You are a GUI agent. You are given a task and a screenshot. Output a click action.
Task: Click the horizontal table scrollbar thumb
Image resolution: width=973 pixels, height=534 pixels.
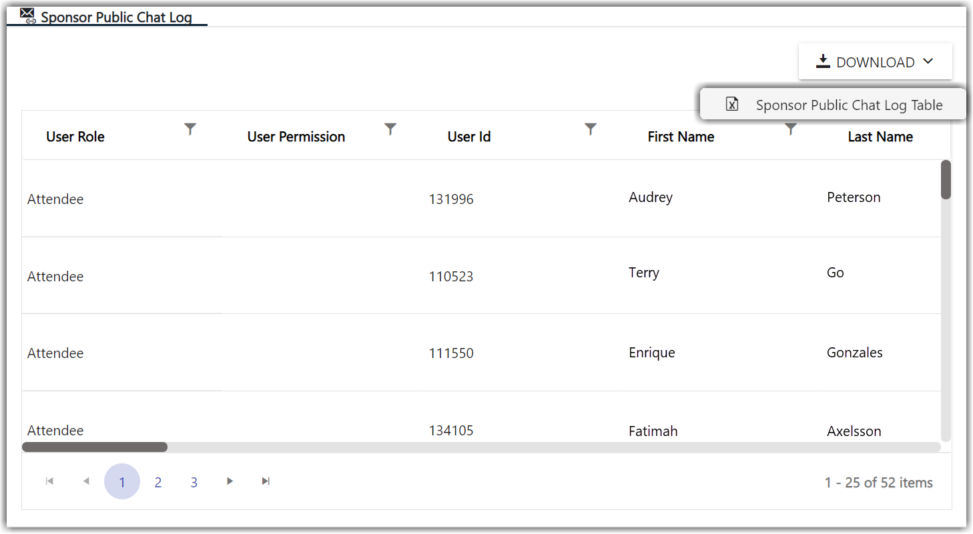[x=95, y=447]
